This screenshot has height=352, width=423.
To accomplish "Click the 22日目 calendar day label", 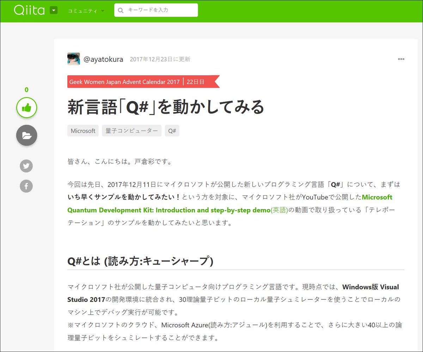I will pos(196,82).
